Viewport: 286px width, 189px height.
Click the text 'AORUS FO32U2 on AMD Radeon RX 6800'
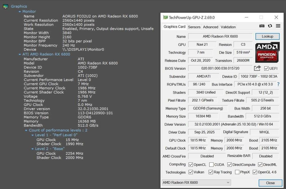tap(100, 16)
